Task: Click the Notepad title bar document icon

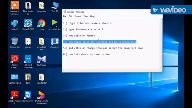Action: [x=65, y=12]
